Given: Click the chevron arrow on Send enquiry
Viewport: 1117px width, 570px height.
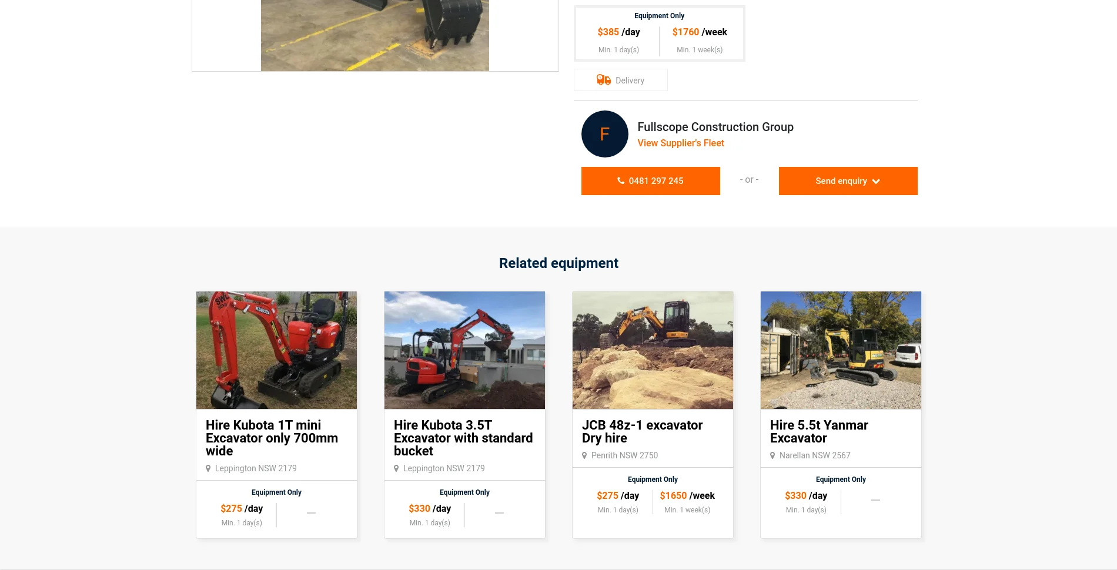Looking at the screenshot, I should click(x=876, y=182).
